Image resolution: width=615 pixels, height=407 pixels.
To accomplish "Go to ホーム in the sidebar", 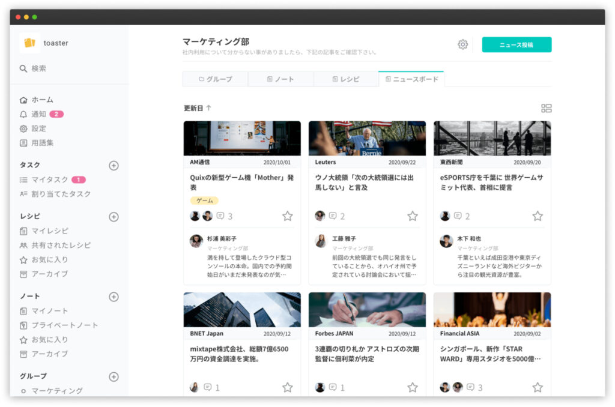I will 37,100.
